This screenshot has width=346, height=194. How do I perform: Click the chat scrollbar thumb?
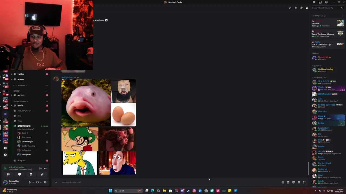point(308,168)
